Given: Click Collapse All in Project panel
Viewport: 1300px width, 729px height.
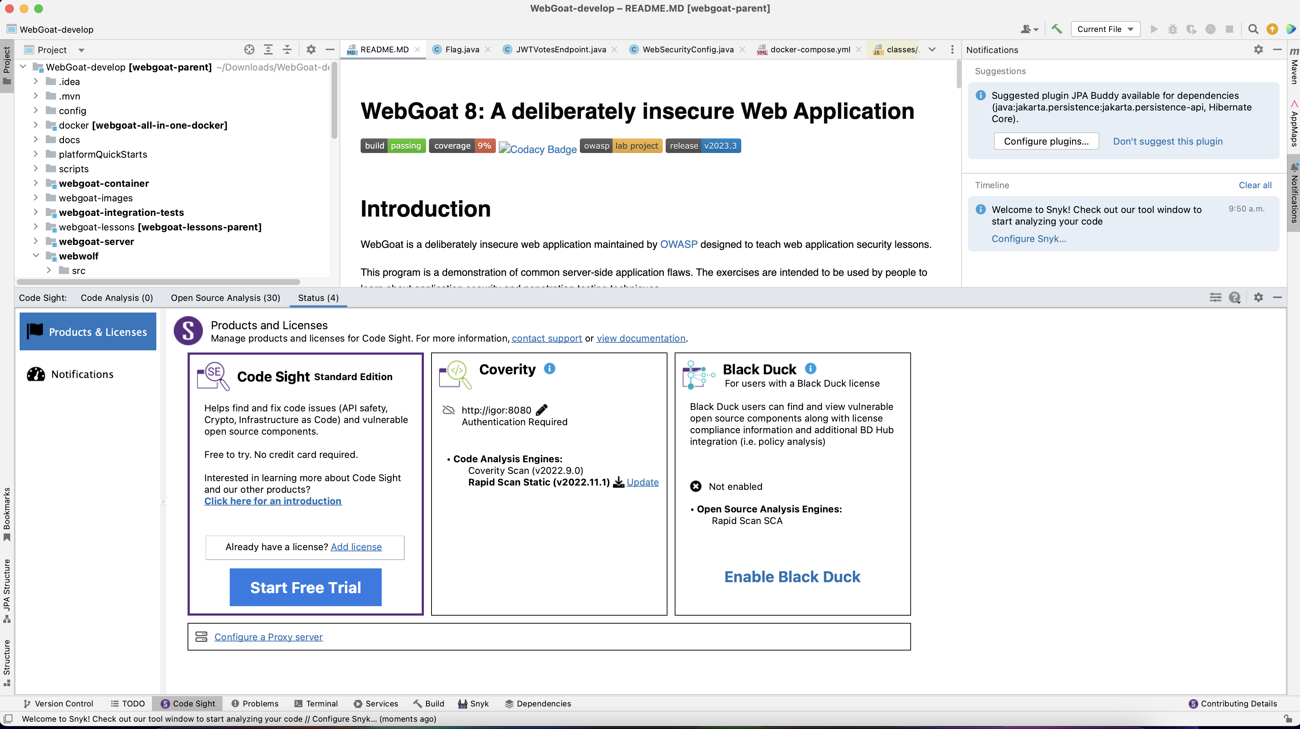Looking at the screenshot, I should point(287,49).
